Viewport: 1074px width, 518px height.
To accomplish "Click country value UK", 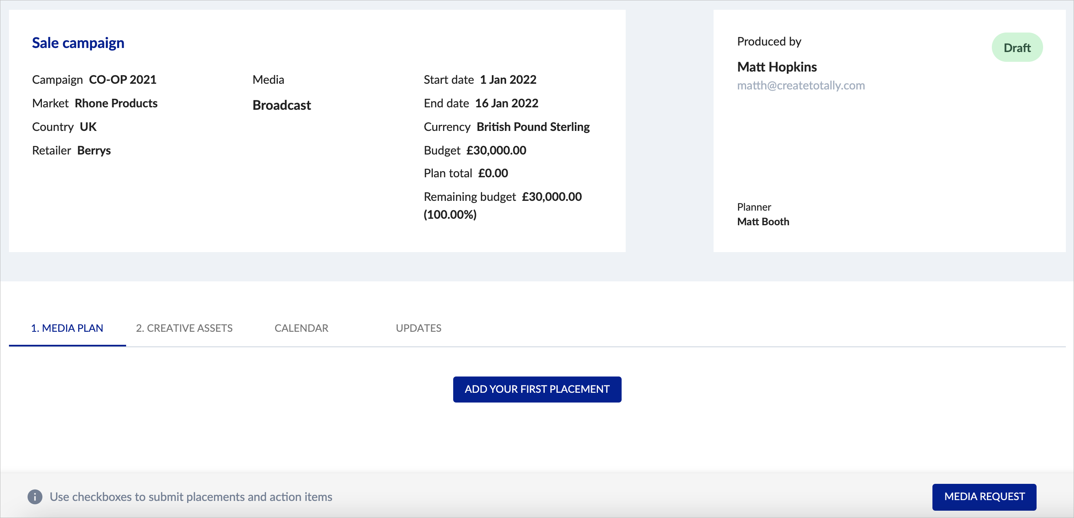I will point(88,127).
